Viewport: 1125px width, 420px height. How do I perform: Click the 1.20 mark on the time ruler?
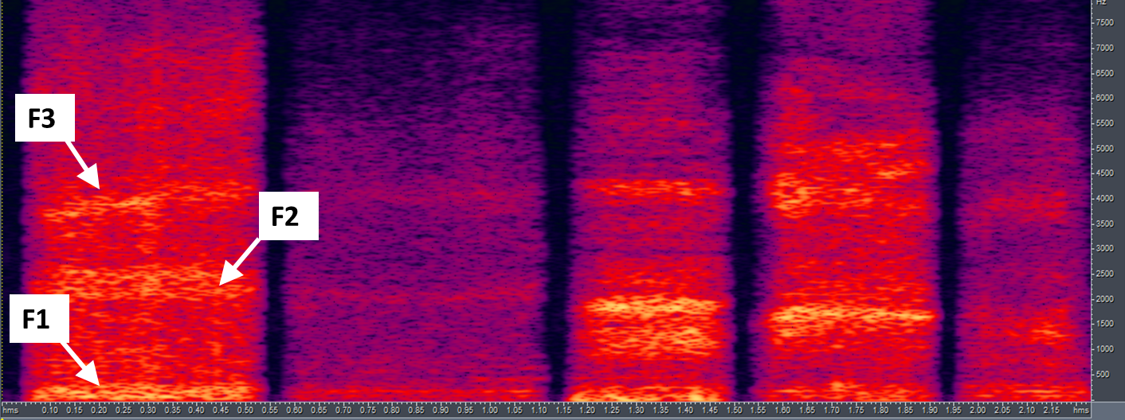pos(588,411)
